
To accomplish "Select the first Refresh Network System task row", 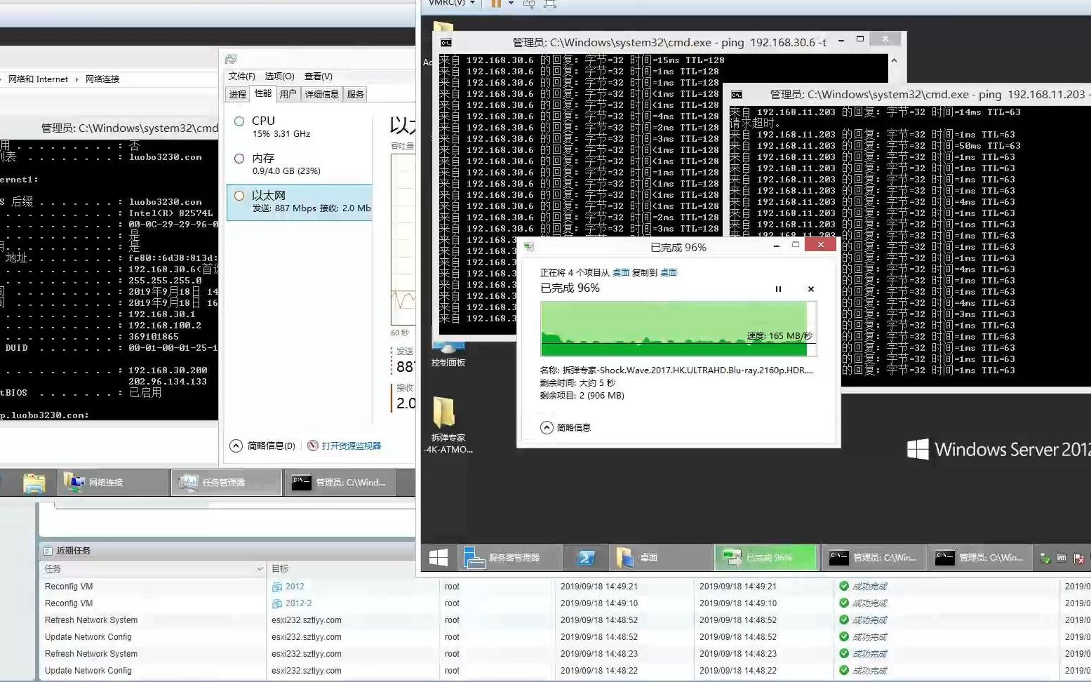I will pyautogui.click(x=564, y=620).
